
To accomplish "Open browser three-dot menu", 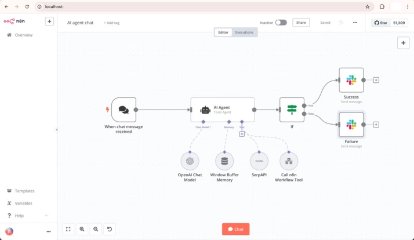I will [408, 6].
